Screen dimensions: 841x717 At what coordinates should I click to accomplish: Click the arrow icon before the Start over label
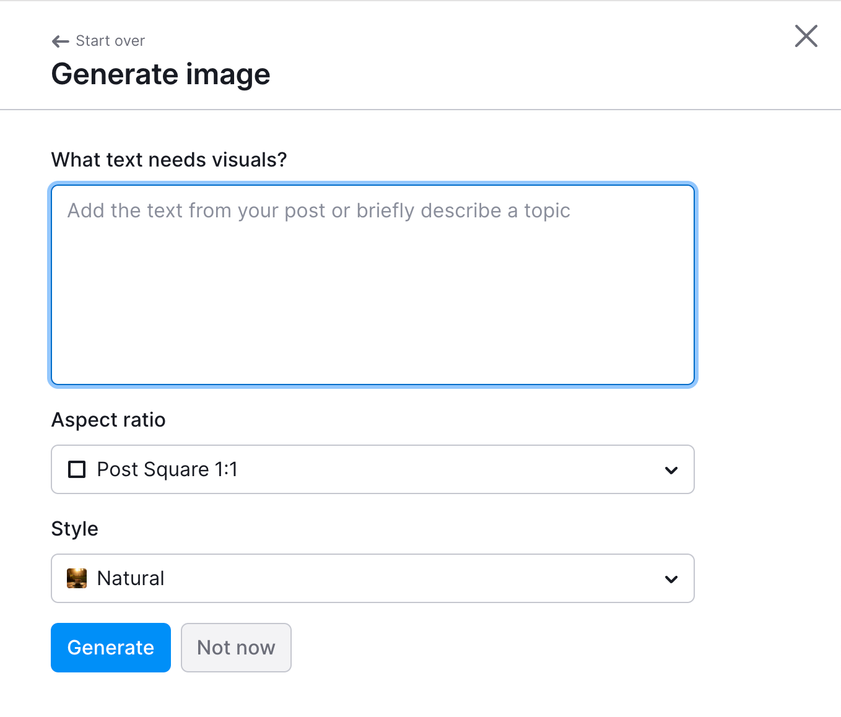59,41
